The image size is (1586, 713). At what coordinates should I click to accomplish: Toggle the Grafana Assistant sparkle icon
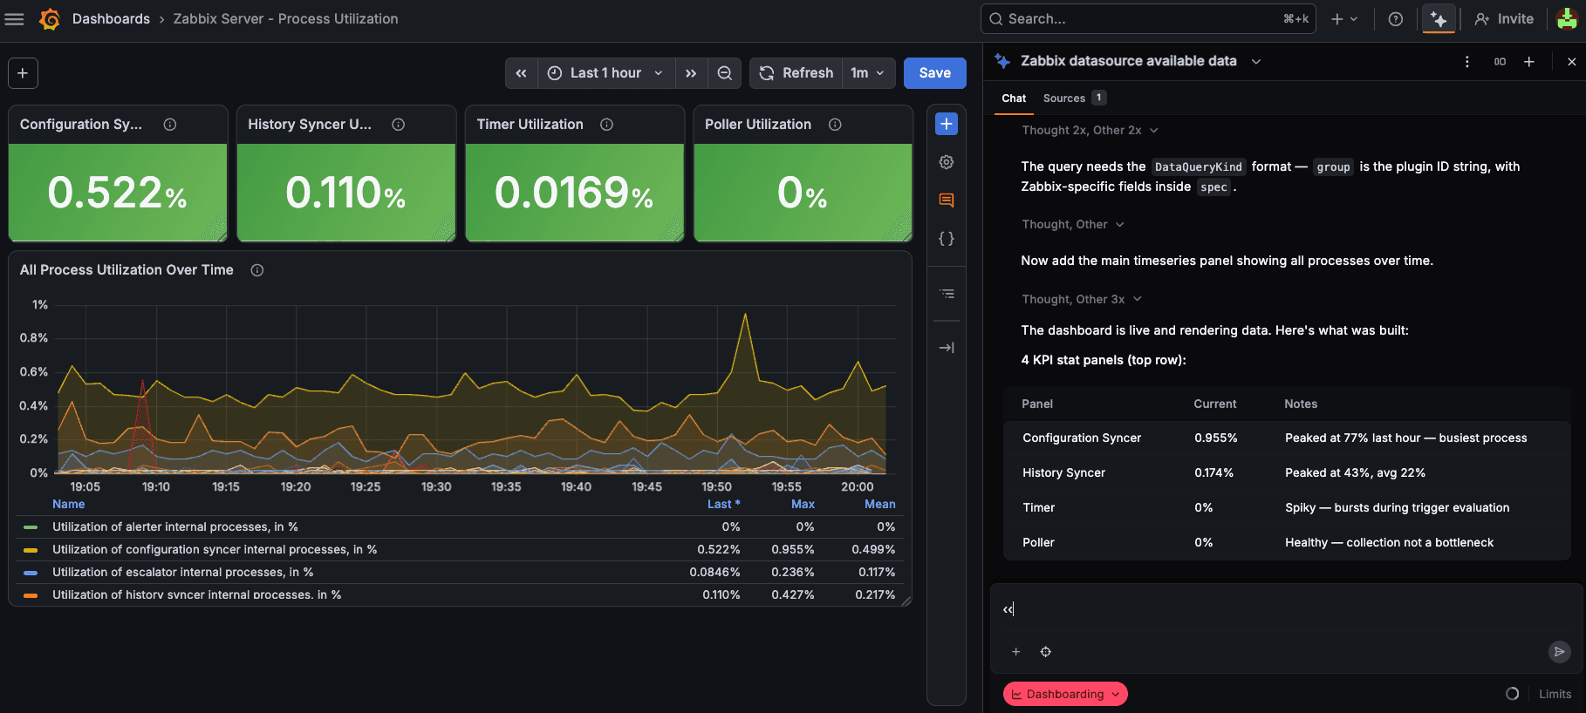[x=1439, y=19]
